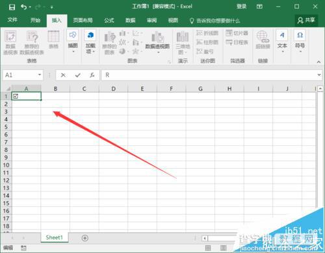325x253 pixels.
Task: Click the 共享 (Share) button
Action: [x=306, y=20]
